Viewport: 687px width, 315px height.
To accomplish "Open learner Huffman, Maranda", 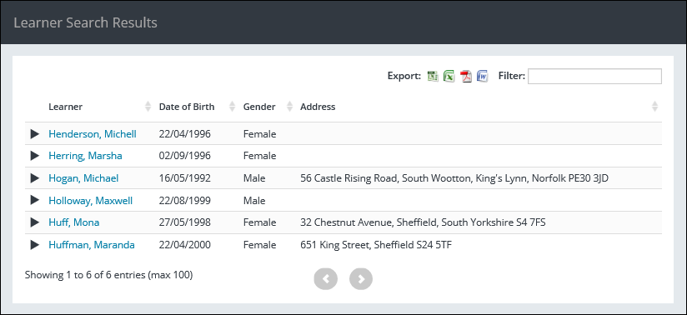I will tap(92, 245).
